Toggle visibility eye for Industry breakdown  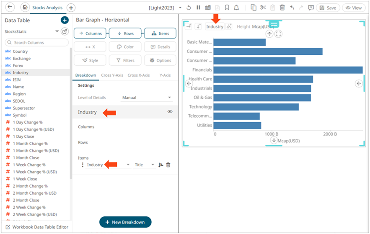pyautogui.click(x=170, y=112)
